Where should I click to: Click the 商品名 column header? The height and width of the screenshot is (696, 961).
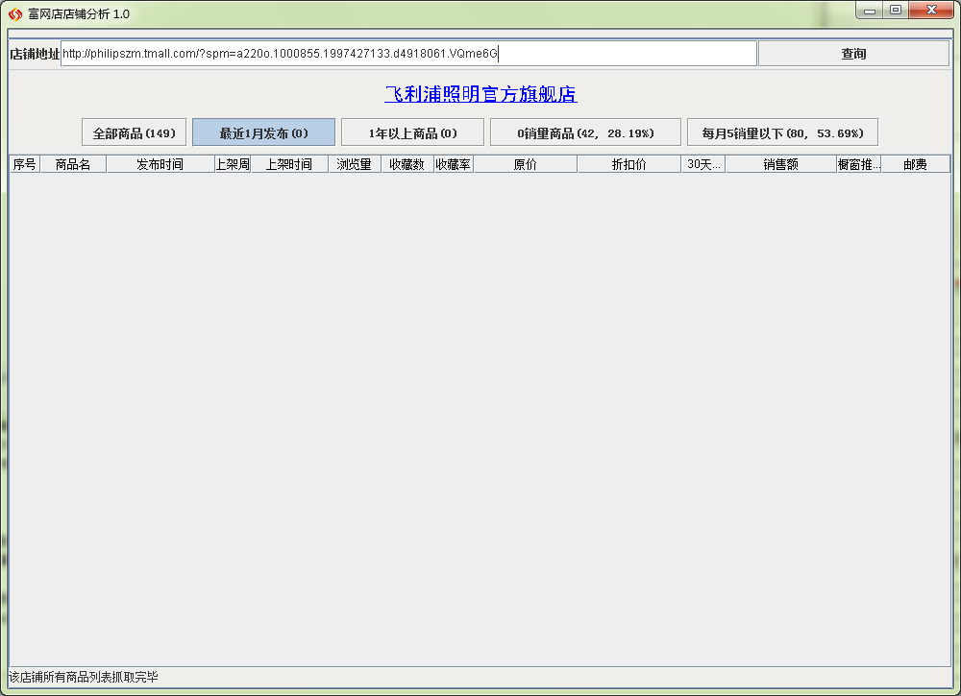point(73,164)
